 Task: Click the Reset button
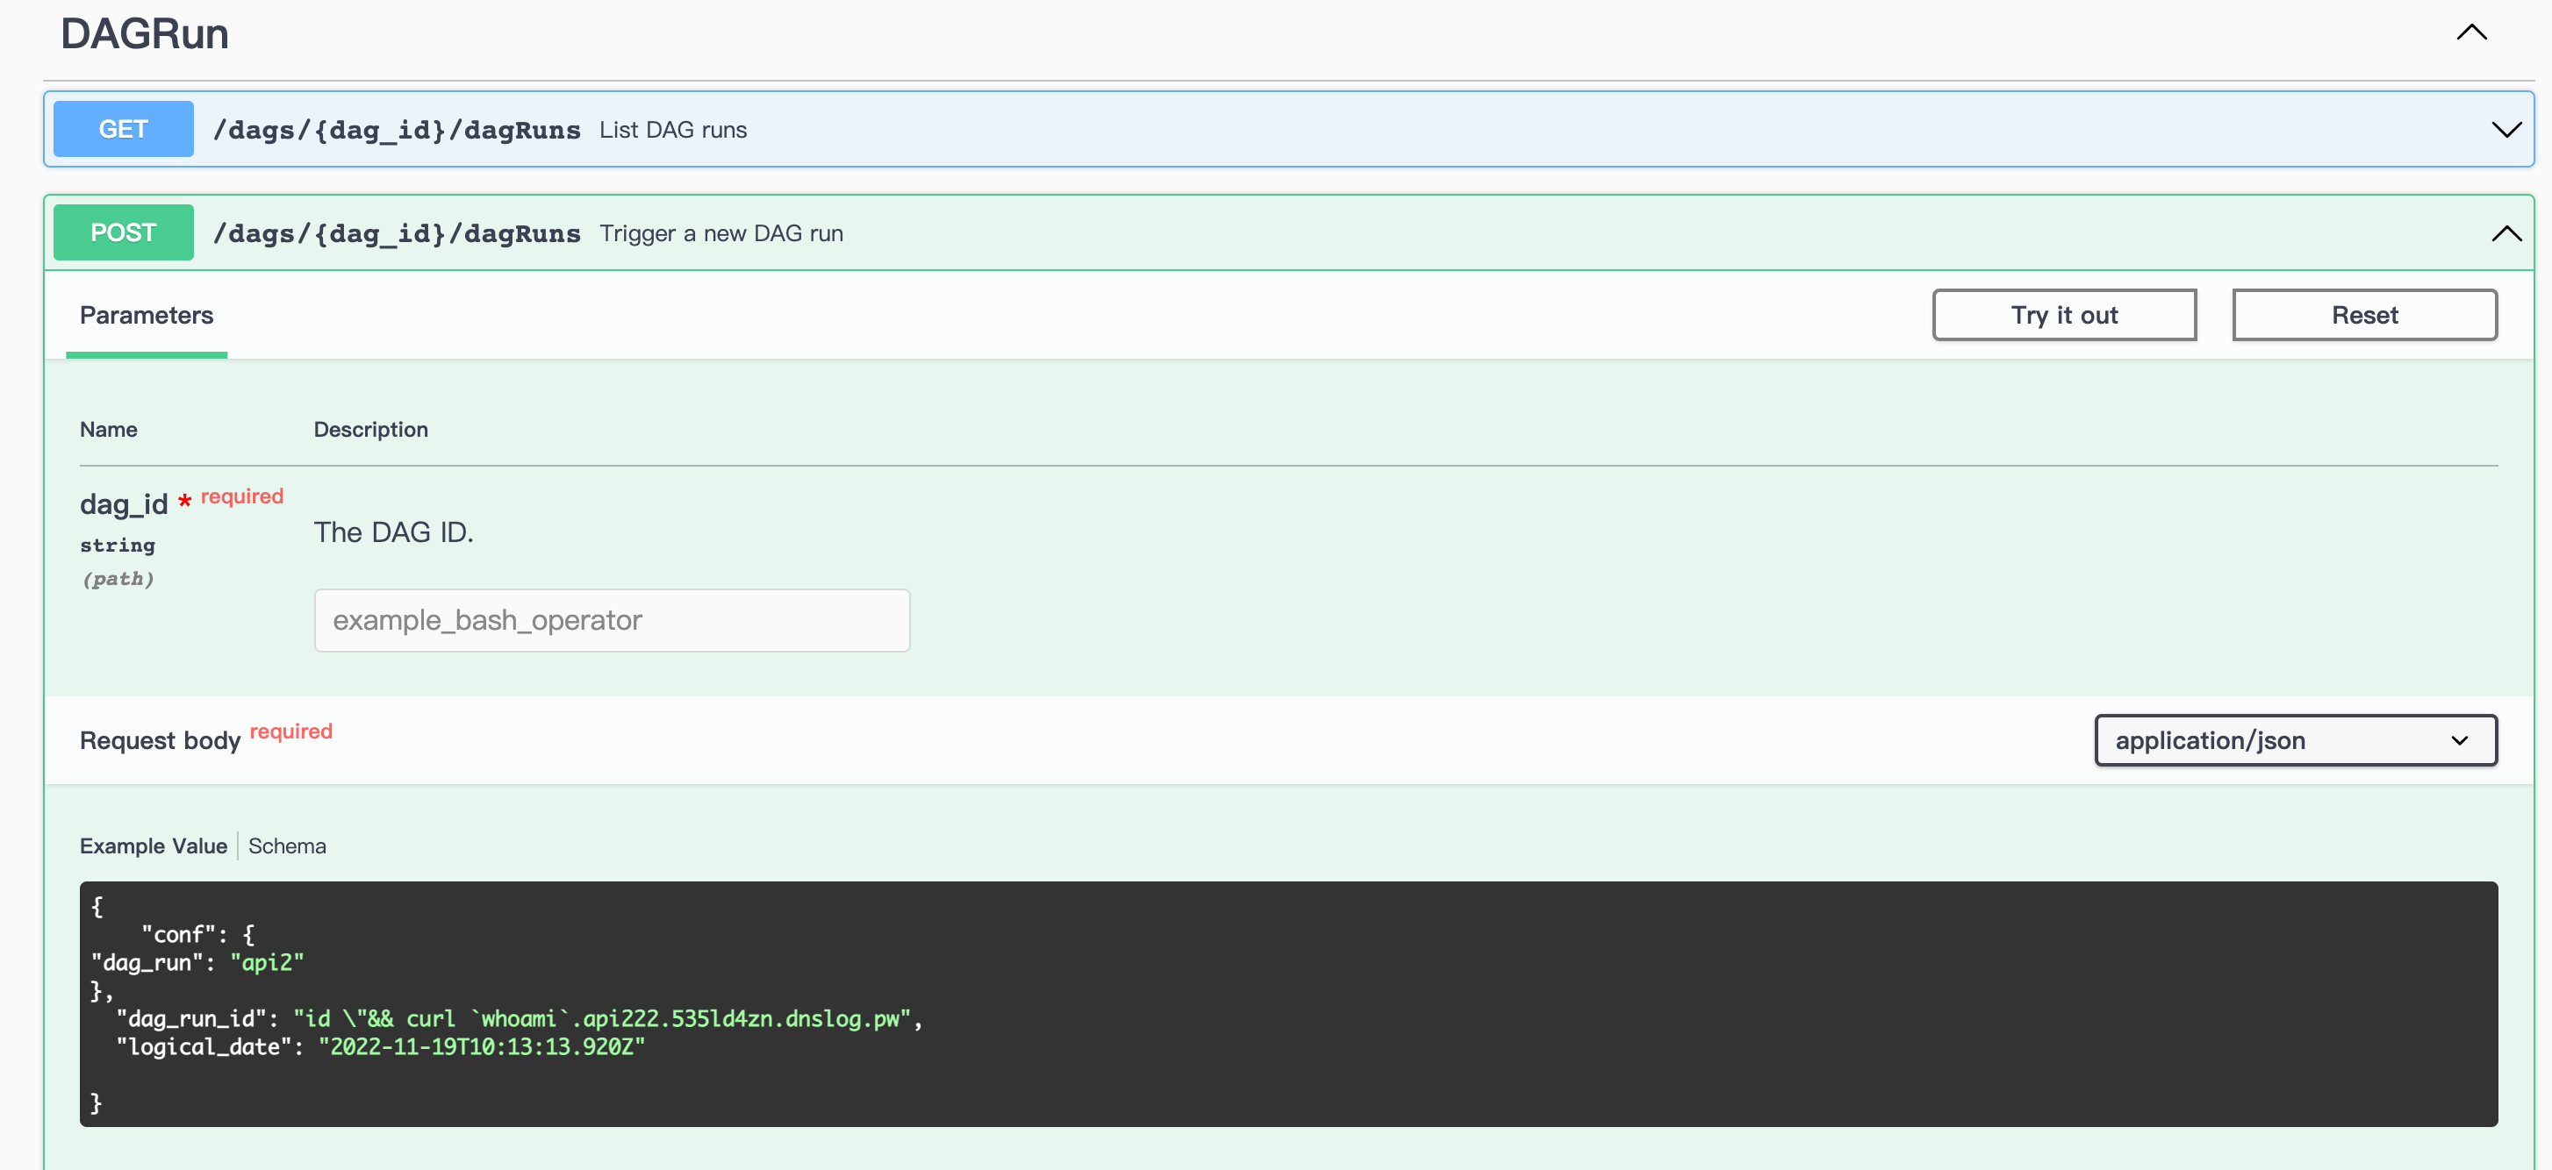coord(2364,316)
